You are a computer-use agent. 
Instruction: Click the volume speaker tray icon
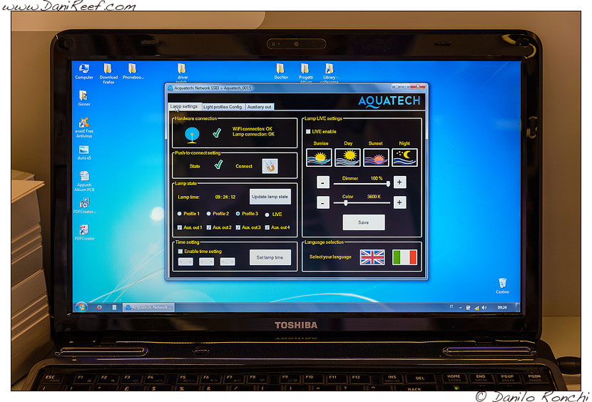(484, 308)
